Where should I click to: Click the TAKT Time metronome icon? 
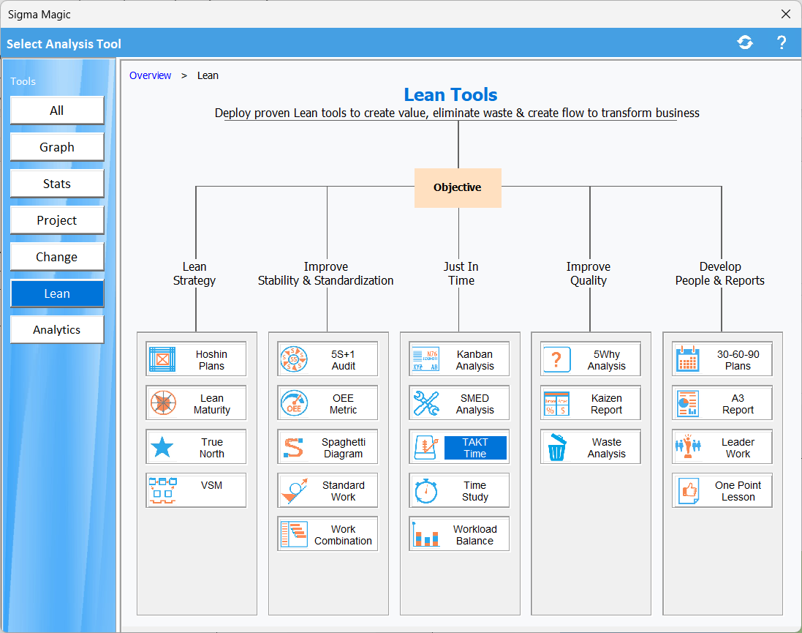point(425,447)
